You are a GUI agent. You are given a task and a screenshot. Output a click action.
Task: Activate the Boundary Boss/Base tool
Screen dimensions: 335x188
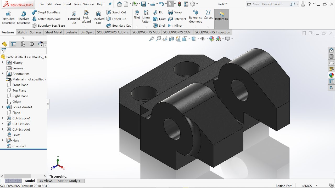click(48, 26)
